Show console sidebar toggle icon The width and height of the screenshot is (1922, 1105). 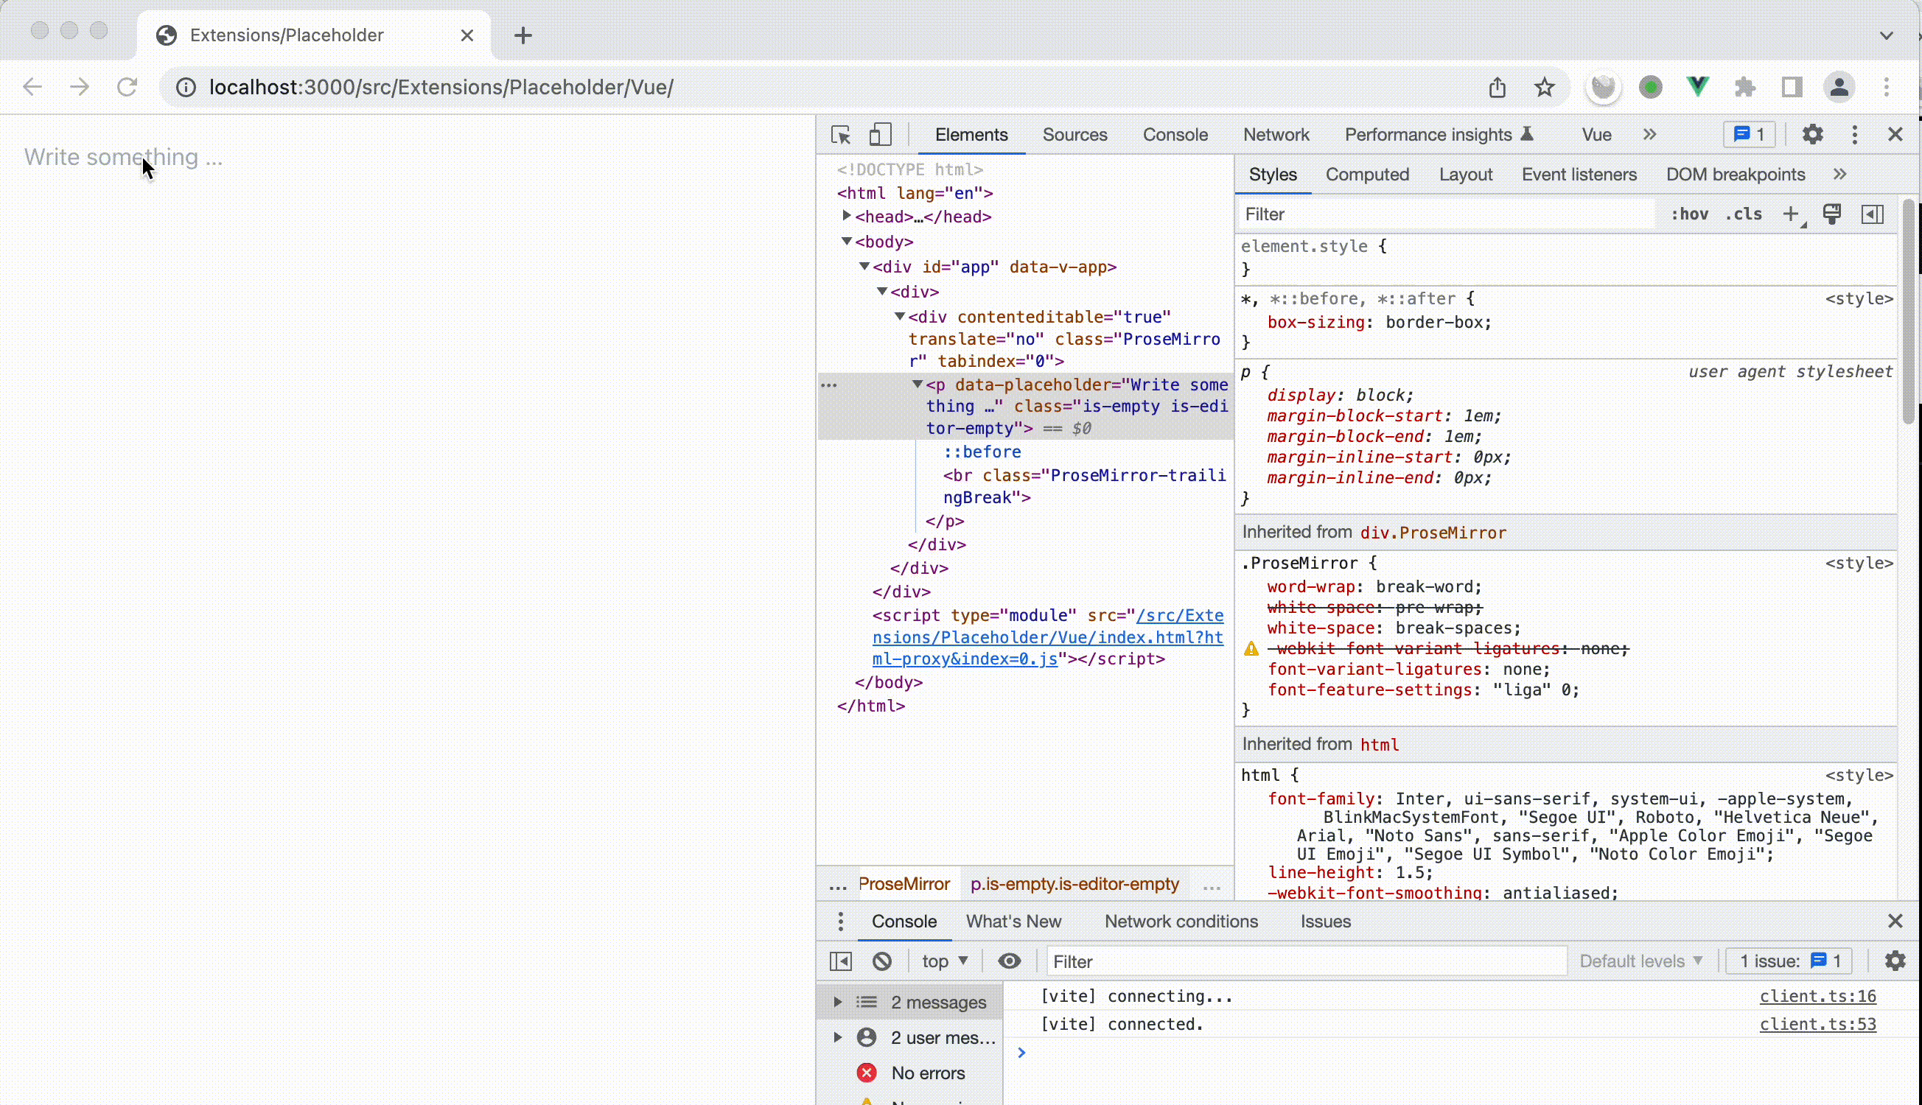coord(840,961)
